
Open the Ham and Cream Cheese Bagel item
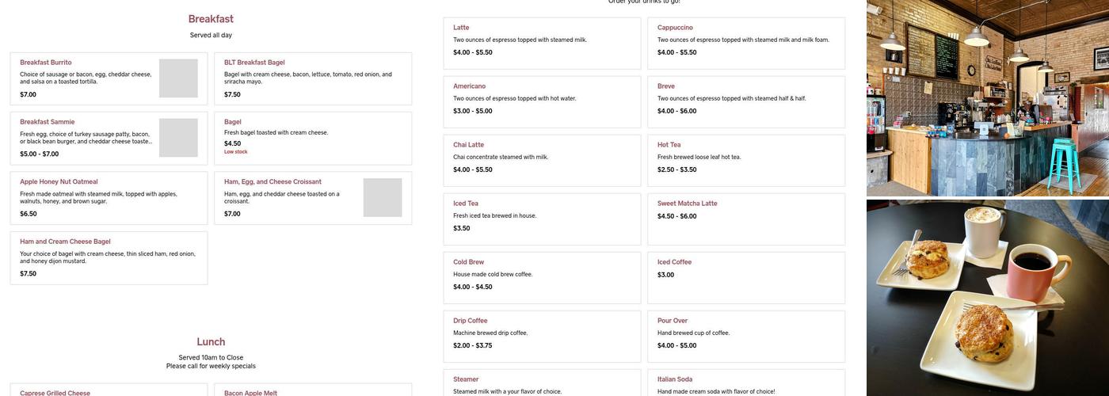click(109, 257)
